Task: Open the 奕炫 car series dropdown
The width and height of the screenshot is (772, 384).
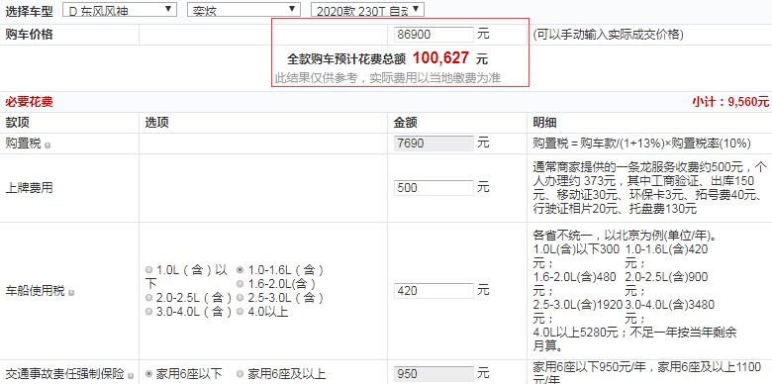Action: pyautogui.click(x=243, y=9)
